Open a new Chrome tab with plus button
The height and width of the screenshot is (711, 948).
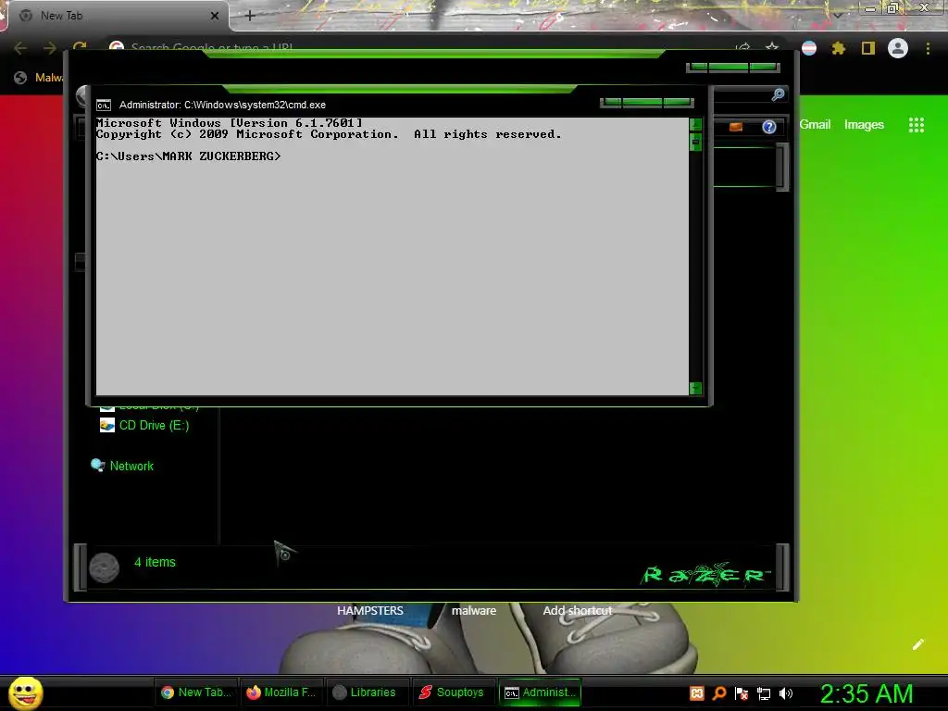pyautogui.click(x=250, y=16)
